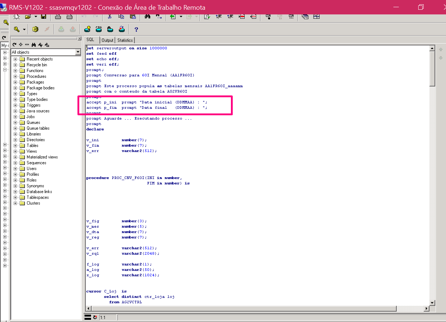Select the Types tree item

pyautogui.click(x=32, y=94)
